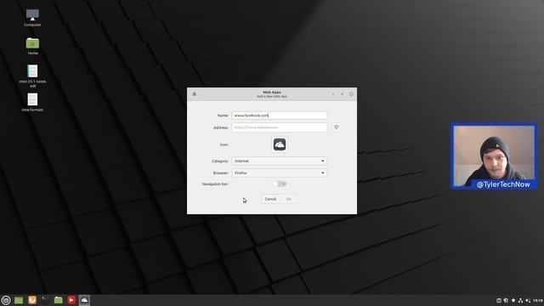Click the Address text field

[x=280, y=127]
